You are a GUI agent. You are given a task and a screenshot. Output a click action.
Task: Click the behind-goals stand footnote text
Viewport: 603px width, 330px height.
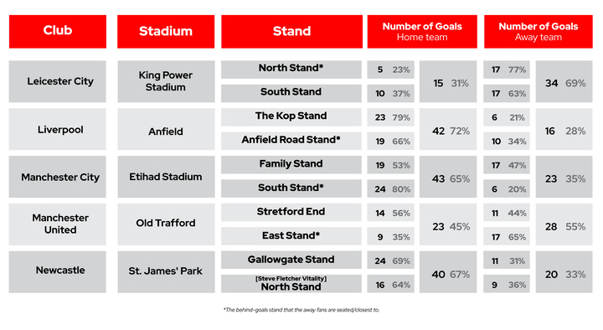(x=301, y=310)
